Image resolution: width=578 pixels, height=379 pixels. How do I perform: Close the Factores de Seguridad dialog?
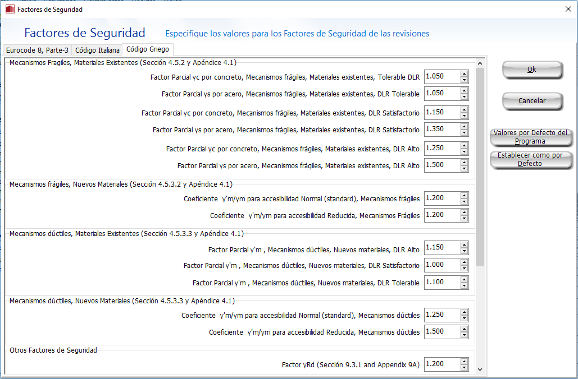pos(567,9)
